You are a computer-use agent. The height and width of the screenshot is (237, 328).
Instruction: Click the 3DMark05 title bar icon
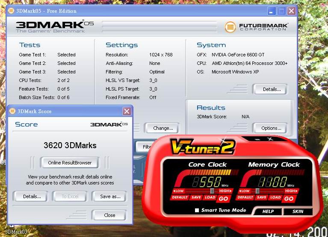coord(11,11)
